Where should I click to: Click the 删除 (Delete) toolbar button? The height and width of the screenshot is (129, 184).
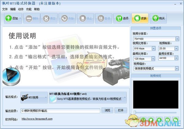(32, 18)
